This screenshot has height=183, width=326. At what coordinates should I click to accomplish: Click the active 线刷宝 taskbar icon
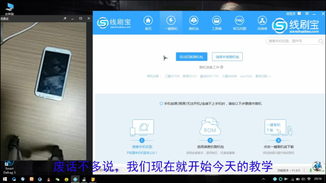coord(75,179)
